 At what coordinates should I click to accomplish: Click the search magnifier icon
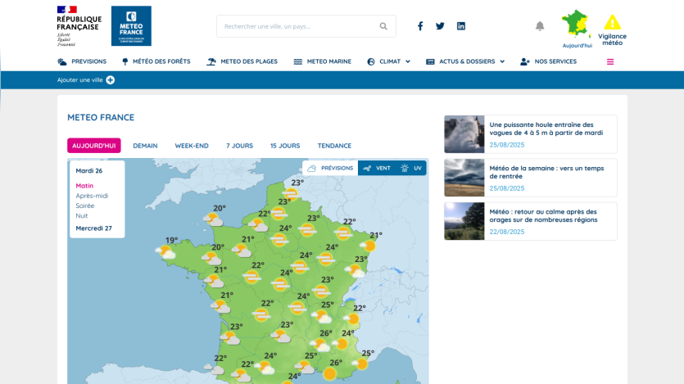[x=383, y=26]
